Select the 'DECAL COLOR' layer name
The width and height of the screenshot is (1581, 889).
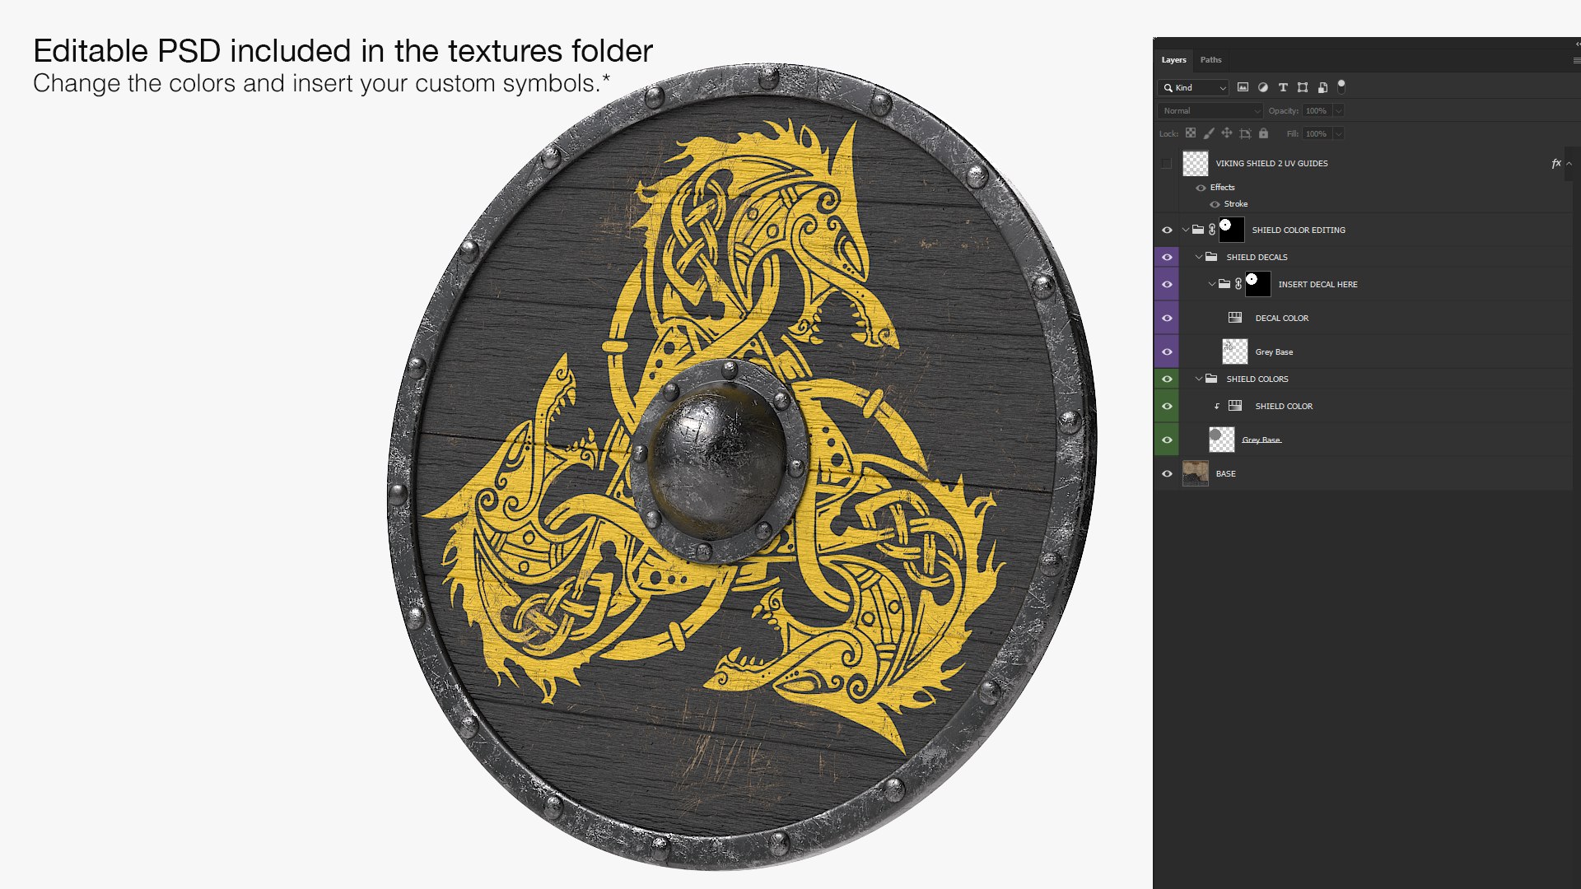point(1282,318)
